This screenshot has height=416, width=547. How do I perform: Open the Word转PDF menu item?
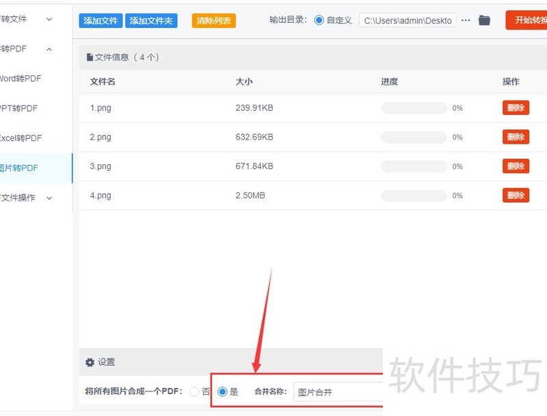(x=21, y=79)
